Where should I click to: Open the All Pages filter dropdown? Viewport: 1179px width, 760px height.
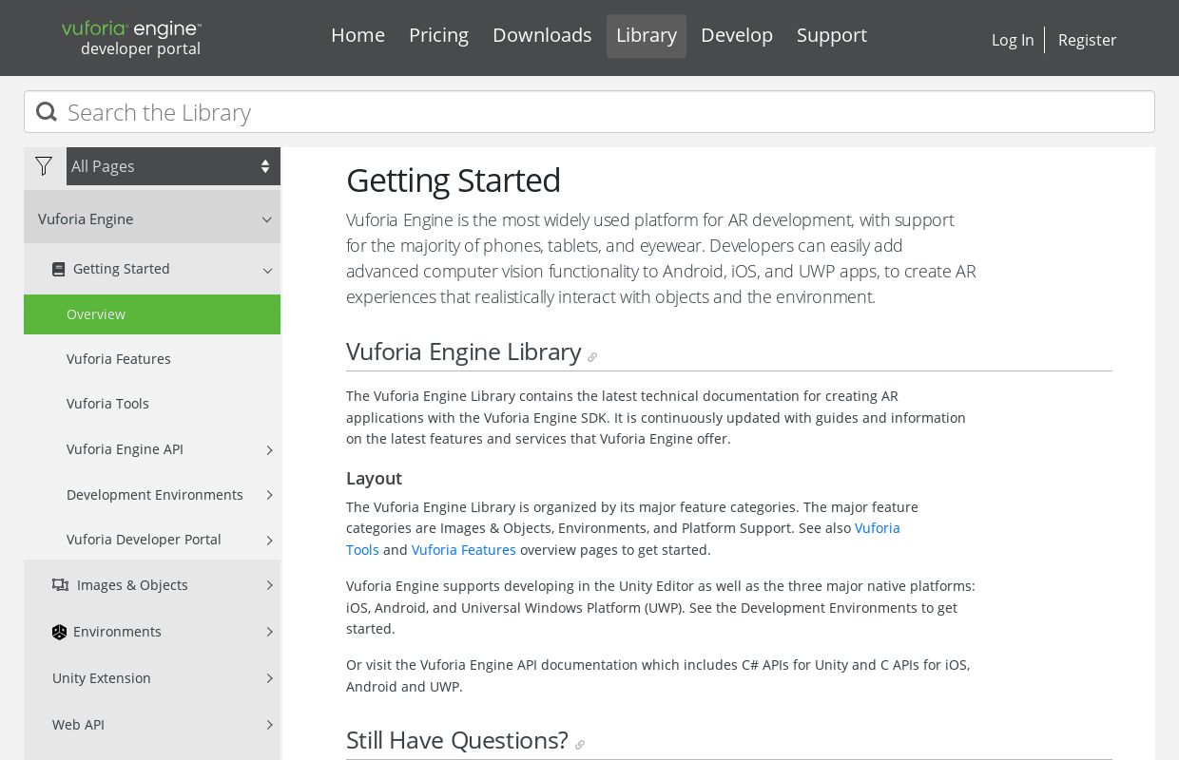pos(173,166)
